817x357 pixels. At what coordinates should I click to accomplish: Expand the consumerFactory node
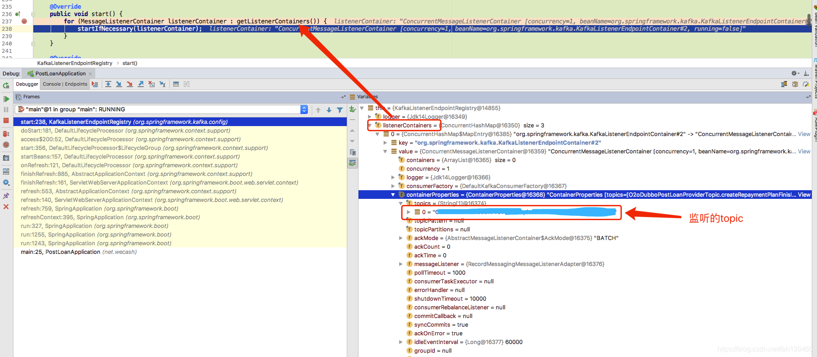393,186
